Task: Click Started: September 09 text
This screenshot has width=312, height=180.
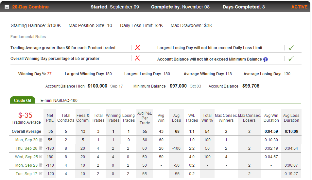Action: point(115,7)
